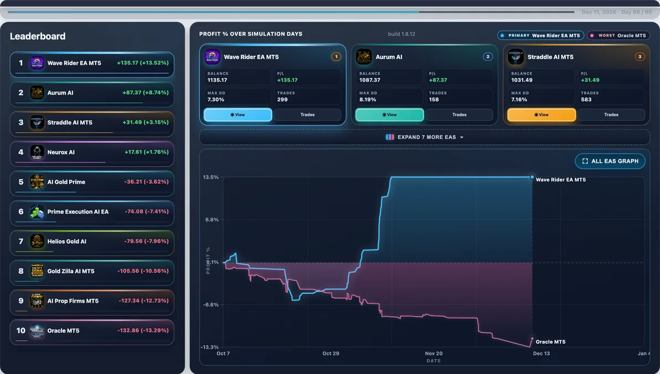
Task: Click the simulation day progress bar
Action: (x=291, y=12)
